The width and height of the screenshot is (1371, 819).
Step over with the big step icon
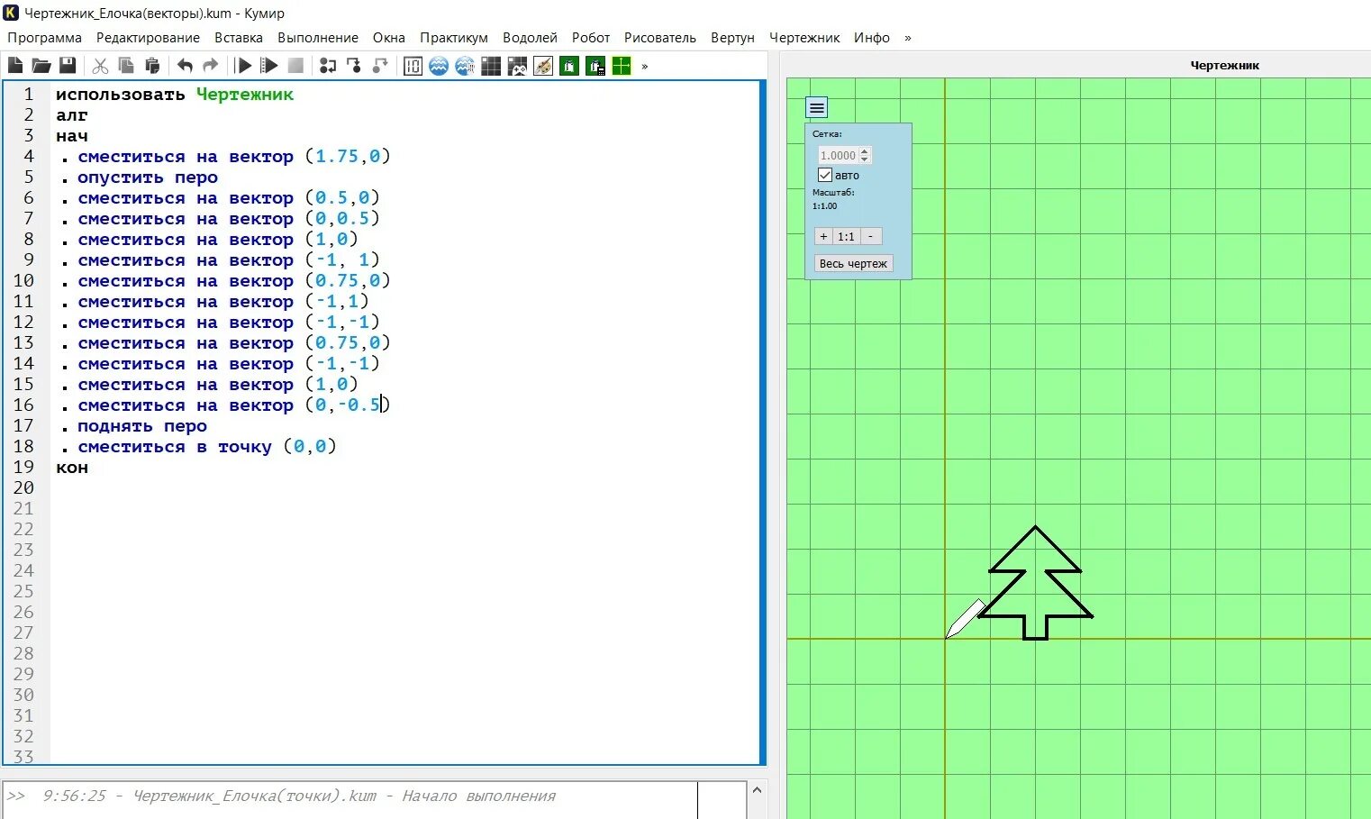[x=328, y=66]
